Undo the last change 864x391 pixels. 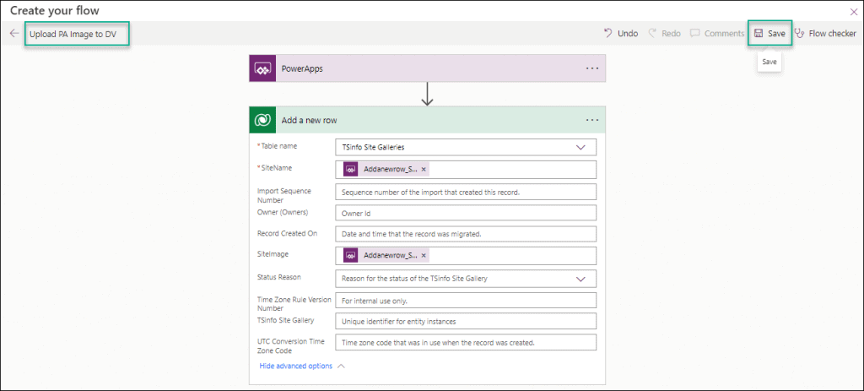coord(621,34)
